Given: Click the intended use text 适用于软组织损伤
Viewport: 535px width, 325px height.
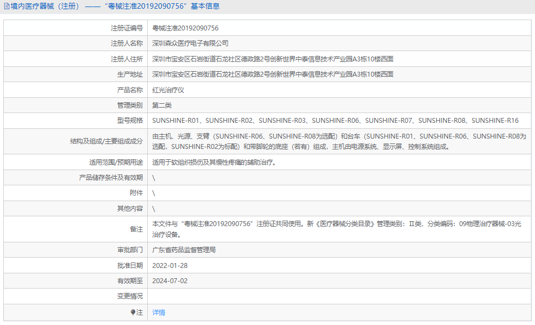Looking at the screenshot, I should 215,162.
